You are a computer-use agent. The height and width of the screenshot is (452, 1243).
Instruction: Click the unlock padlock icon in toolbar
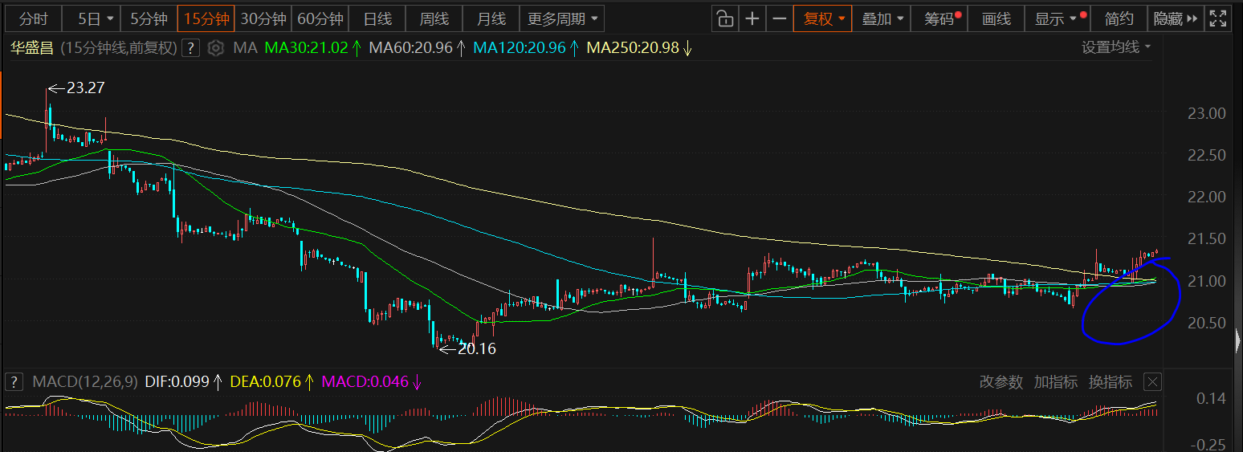coord(724,18)
